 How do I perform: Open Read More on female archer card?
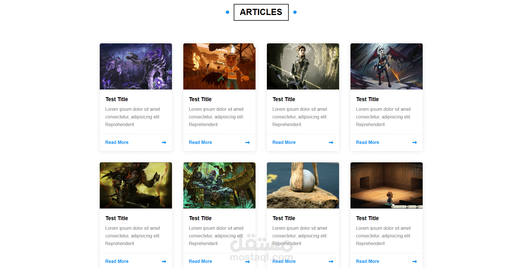(x=284, y=142)
